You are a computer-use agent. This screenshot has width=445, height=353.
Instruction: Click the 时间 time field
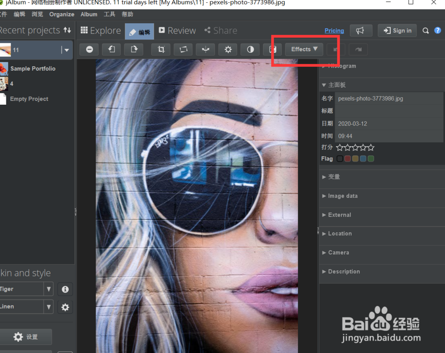[389, 136]
